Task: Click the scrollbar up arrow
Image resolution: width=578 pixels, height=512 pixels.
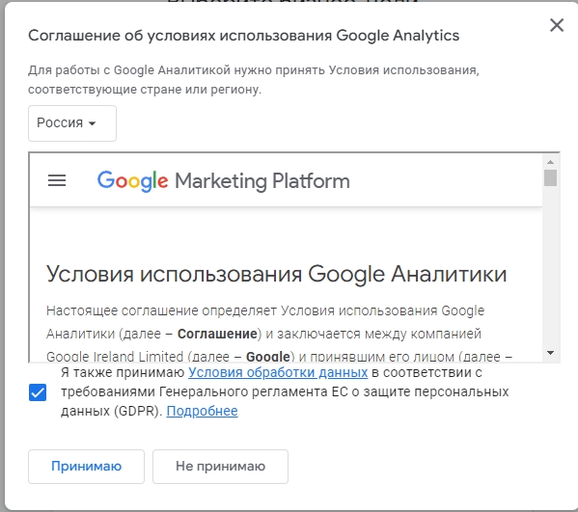Action: [x=550, y=162]
